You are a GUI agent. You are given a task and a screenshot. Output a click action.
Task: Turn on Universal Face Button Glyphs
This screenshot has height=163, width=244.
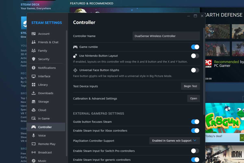tap(195, 70)
